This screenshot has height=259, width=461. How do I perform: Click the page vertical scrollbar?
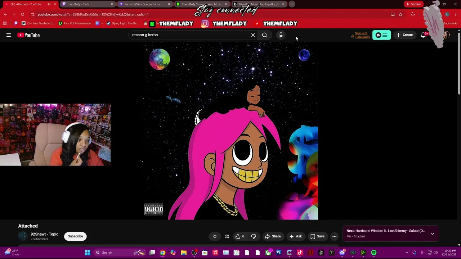point(459,63)
